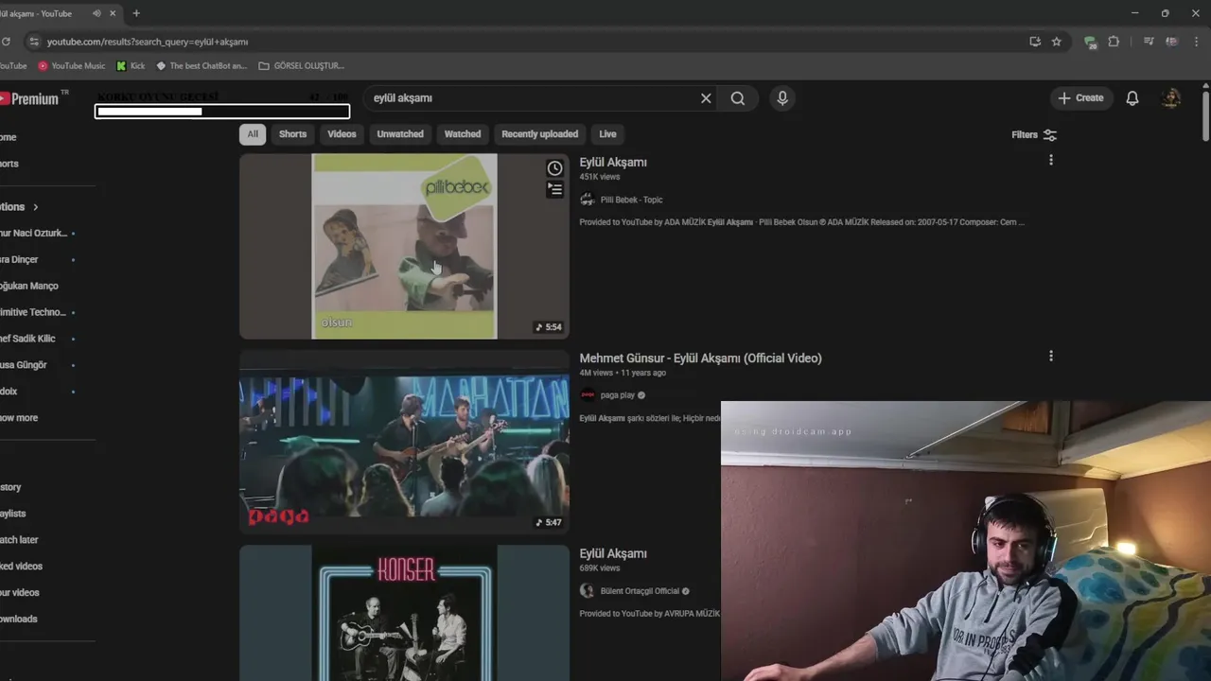This screenshot has height=681, width=1211.
Task: Open the Chrome three-dot menu
Action: coord(1198,42)
